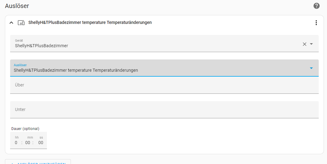Image resolution: width=327 pixels, height=164 pixels.
Task: Click the trigger title in the card header
Action: coord(90,23)
